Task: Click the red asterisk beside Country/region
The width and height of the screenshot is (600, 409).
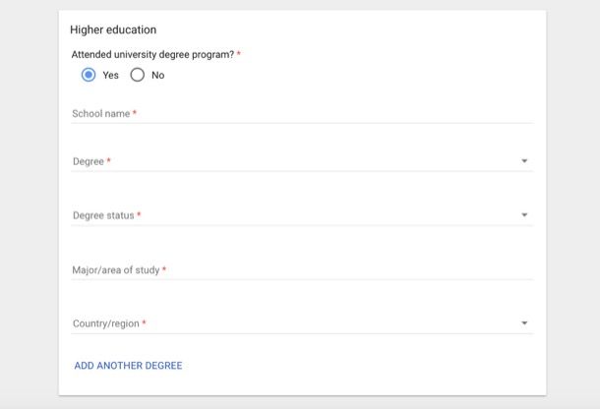Action: point(144,322)
